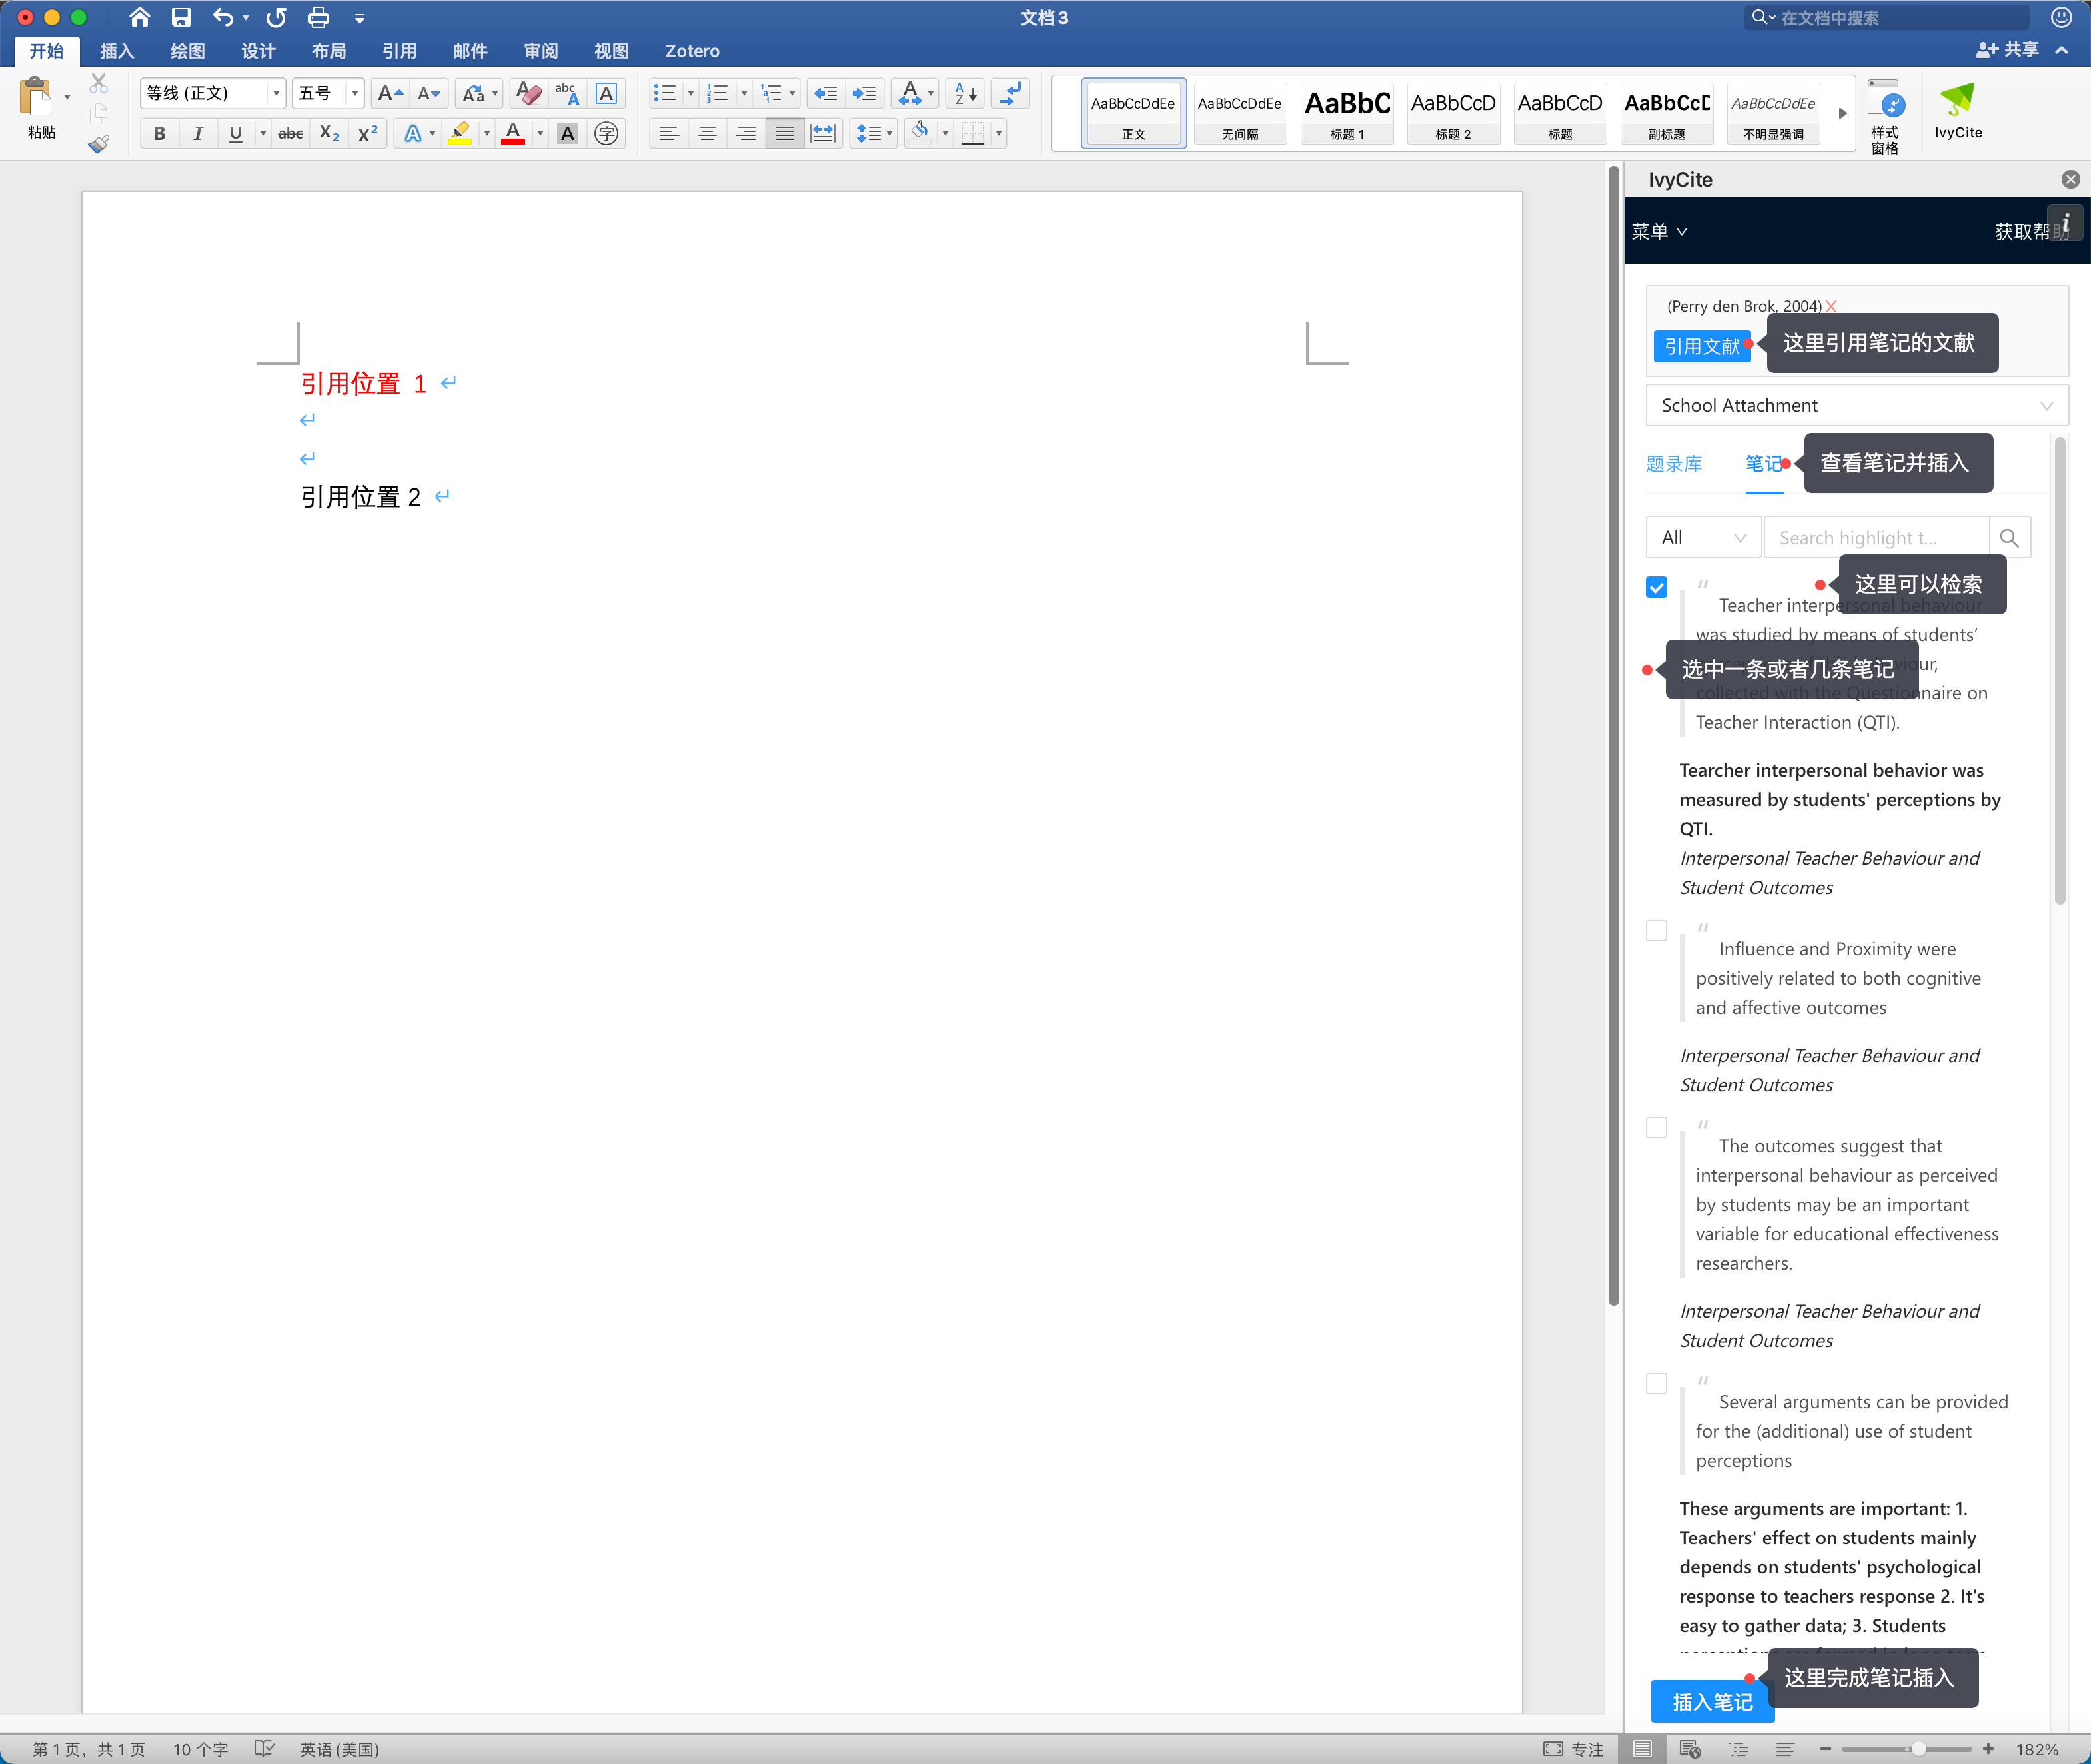Image resolution: width=2091 pixels, height=1764 pixels.
Task: Open the line spacing dropdown
Action: (873, 133)
